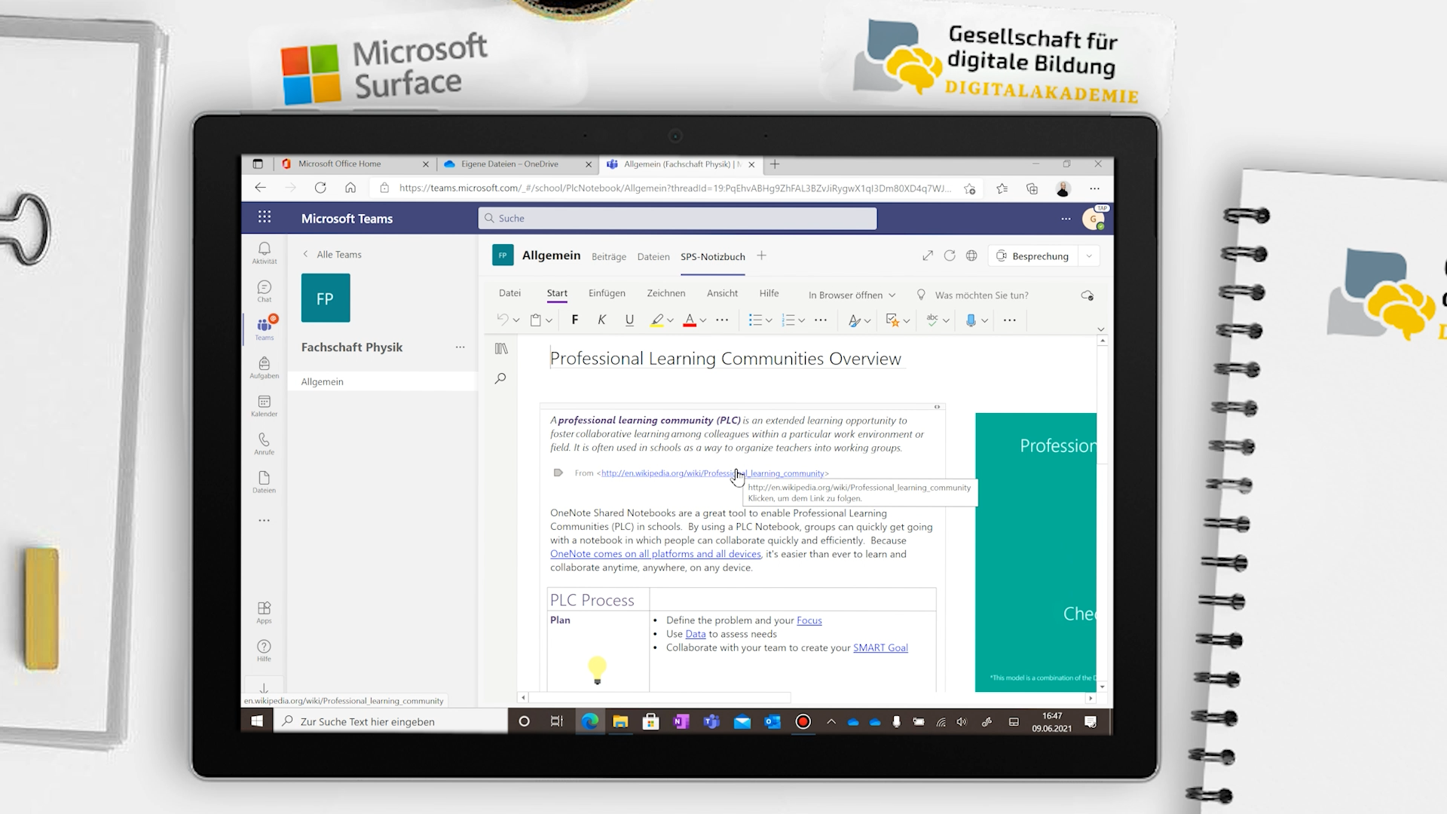Open Chat in Teams sidebar
This screenshot has width=1447, height=814.
pos(265,291)
